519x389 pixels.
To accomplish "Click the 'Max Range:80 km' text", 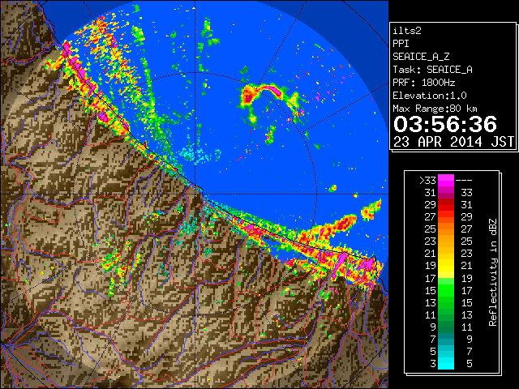I will (435, 109).
